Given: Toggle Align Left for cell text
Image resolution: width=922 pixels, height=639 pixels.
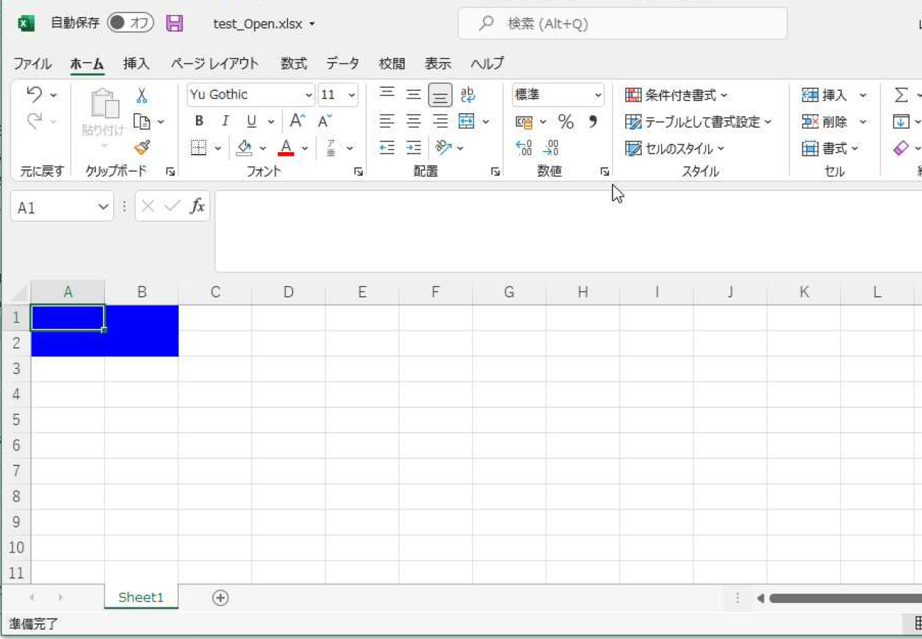Looking at the screenshot, I should point(388,121).
